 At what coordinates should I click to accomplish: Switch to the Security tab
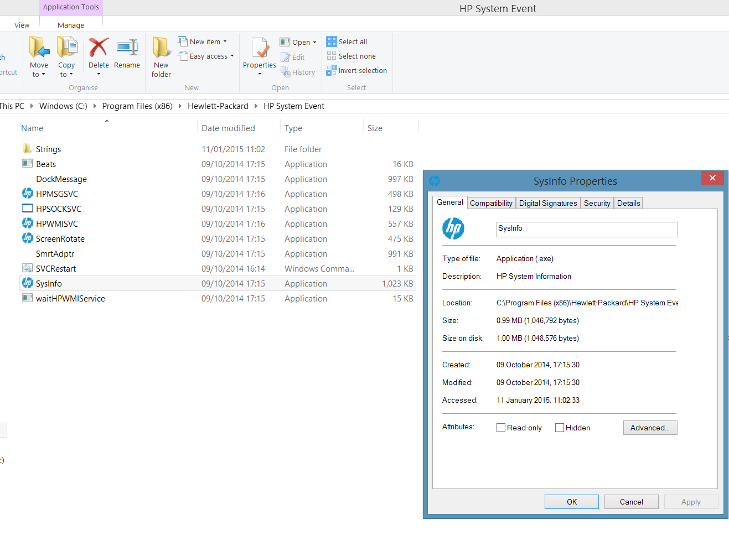pos(597,203)
